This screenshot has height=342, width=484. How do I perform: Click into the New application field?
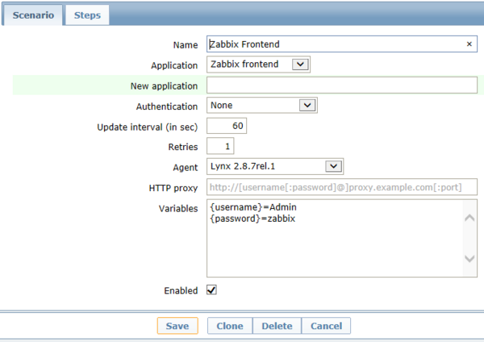pyautogui.click(x=342, y=85)
